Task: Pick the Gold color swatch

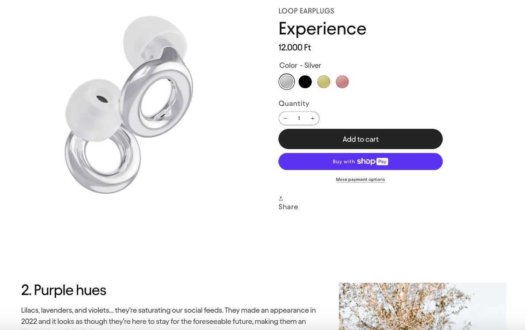Action: tap(324, 82)
